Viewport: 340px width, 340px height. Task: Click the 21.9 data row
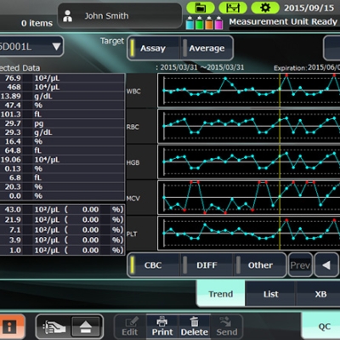coord(62,219)
